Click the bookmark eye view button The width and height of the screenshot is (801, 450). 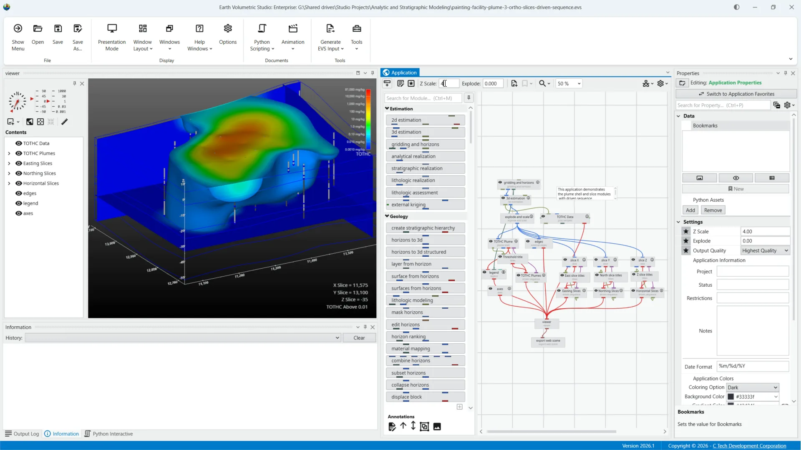pyautogui.click(x=736, y=178)
